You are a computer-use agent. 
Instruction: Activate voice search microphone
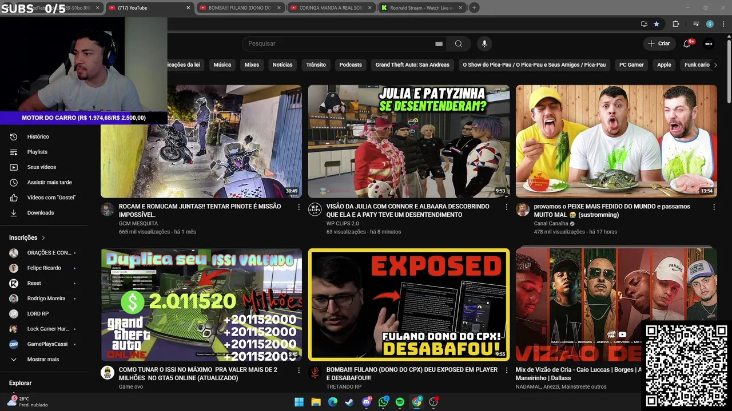tap(484, 44)
